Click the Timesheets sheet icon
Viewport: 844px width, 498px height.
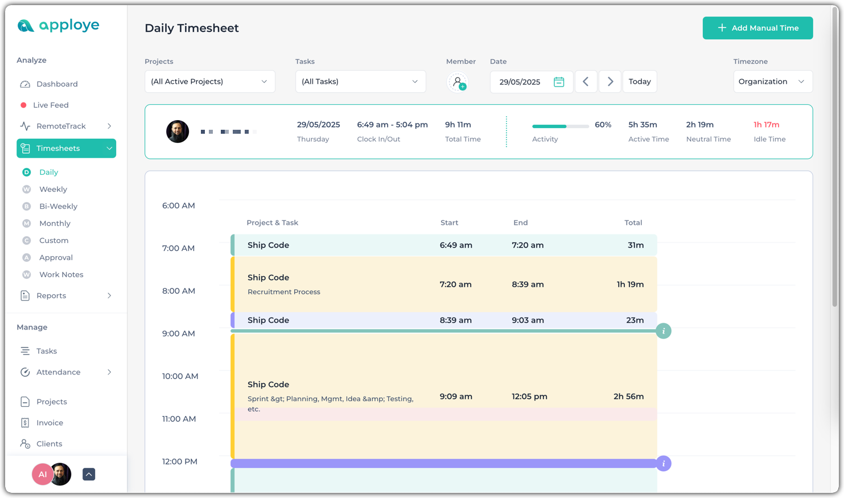(x=25, y=149)
